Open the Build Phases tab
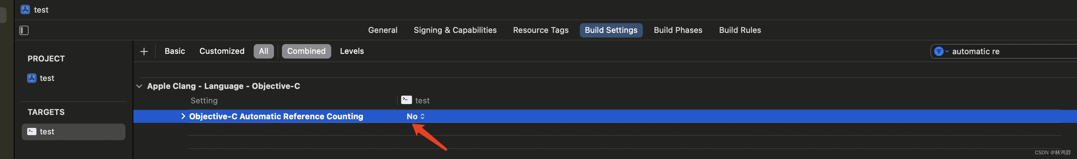1077x159 pixels. click(x=678, y=30)
